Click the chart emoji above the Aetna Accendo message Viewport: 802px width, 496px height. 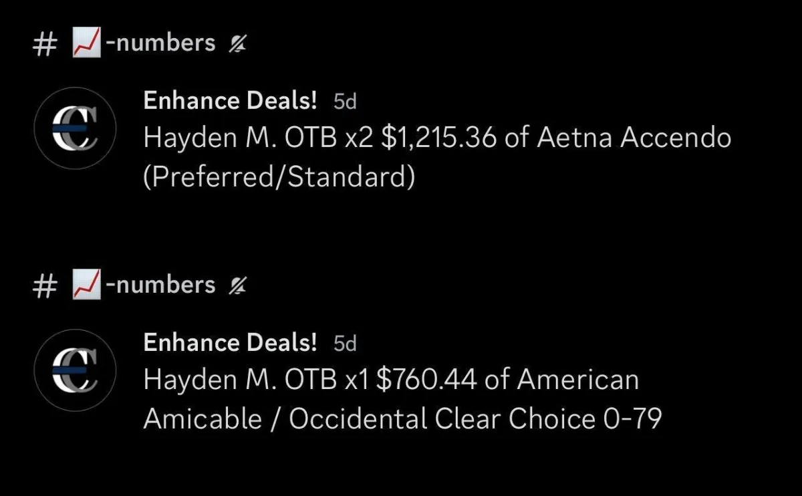coord(86,44)
